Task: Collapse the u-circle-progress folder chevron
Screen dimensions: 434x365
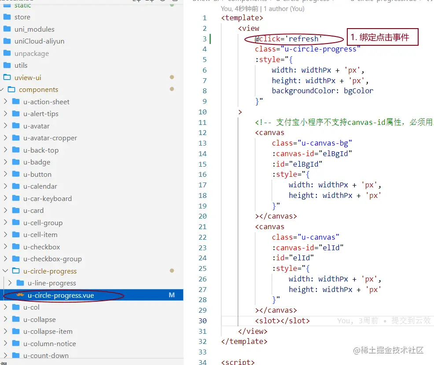Action: pyautogui.click(x=5, y=271)
